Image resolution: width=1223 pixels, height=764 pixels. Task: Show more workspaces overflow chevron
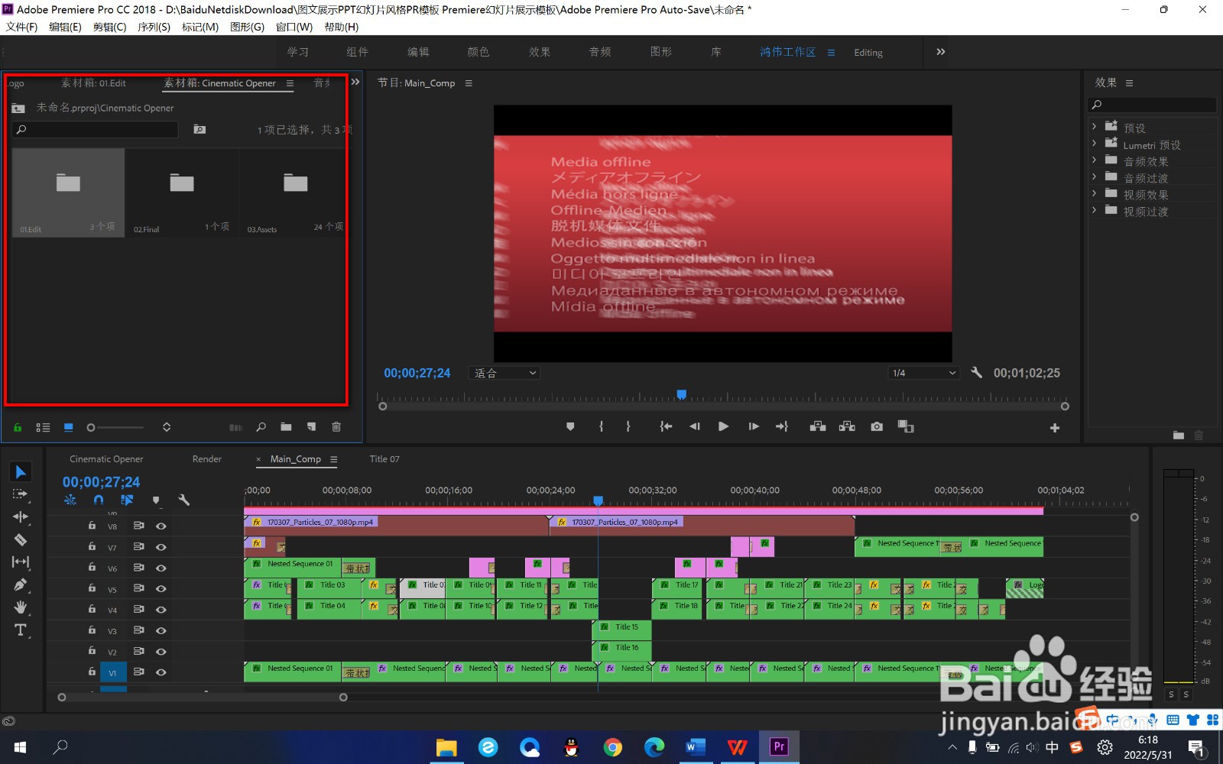click(941, 52)
